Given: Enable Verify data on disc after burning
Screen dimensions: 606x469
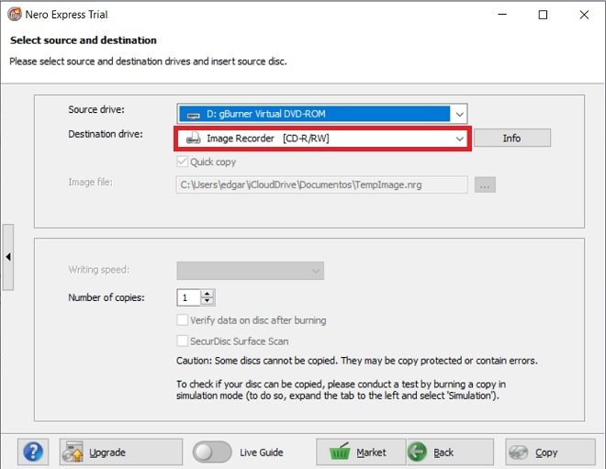Looking at the screenshot, I should (x=183, y=320).
